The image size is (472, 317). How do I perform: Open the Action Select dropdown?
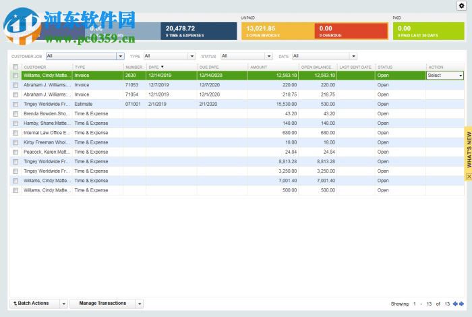click(445, 76)
